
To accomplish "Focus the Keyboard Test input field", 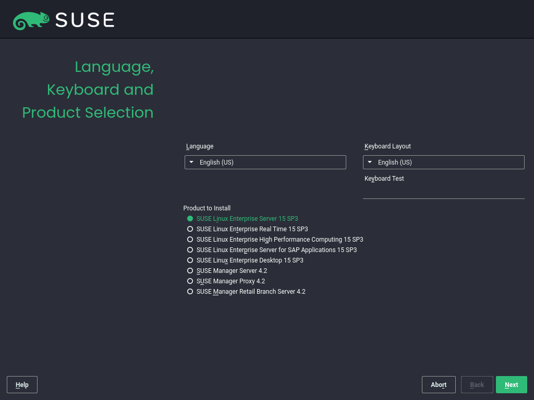I will [443, 192].
